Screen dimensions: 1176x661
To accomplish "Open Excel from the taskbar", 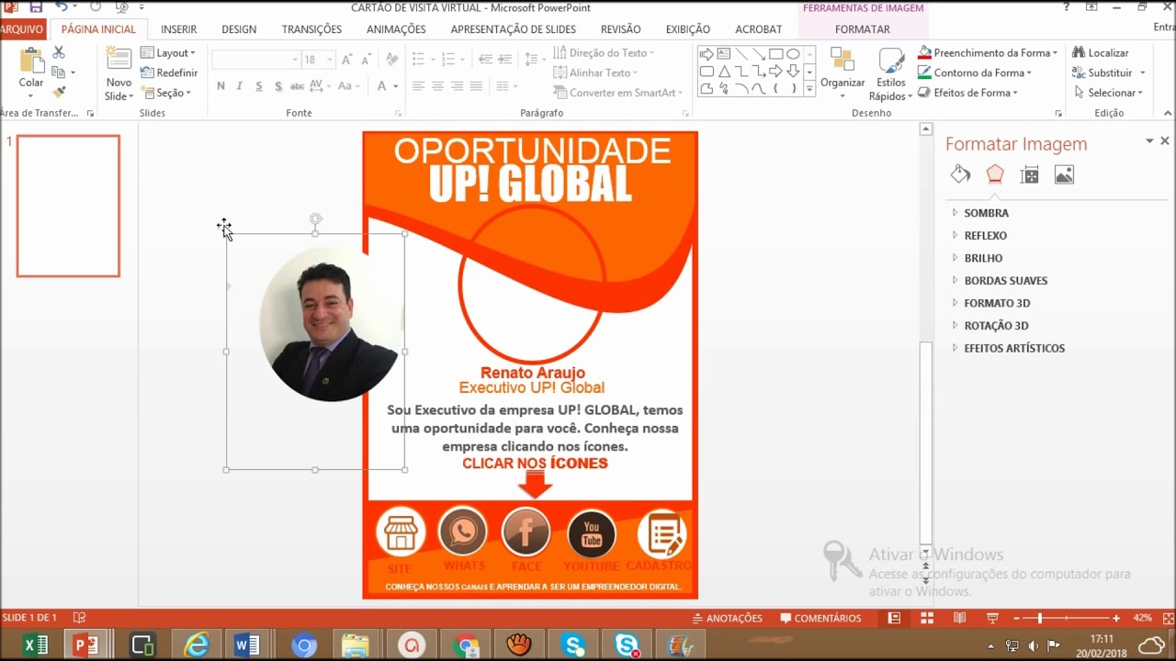I will point(35,645).
